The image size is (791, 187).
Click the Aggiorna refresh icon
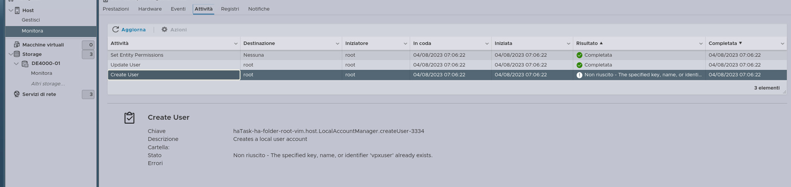point(115,29)
